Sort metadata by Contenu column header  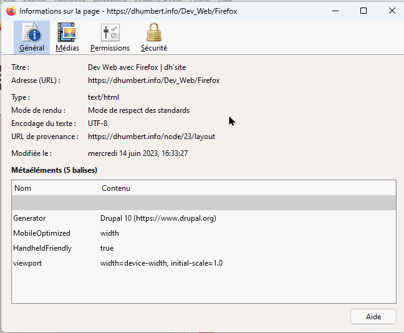[x=246, y=188]
